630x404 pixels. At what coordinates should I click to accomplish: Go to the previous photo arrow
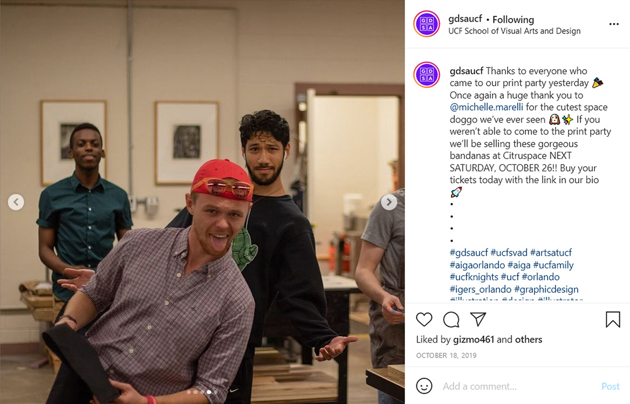point(16,202)
